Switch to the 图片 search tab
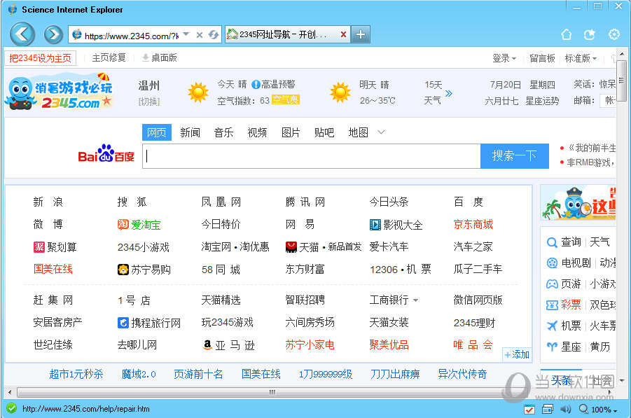The width and height of the screenshot is (631, 418). click(290, 132)
